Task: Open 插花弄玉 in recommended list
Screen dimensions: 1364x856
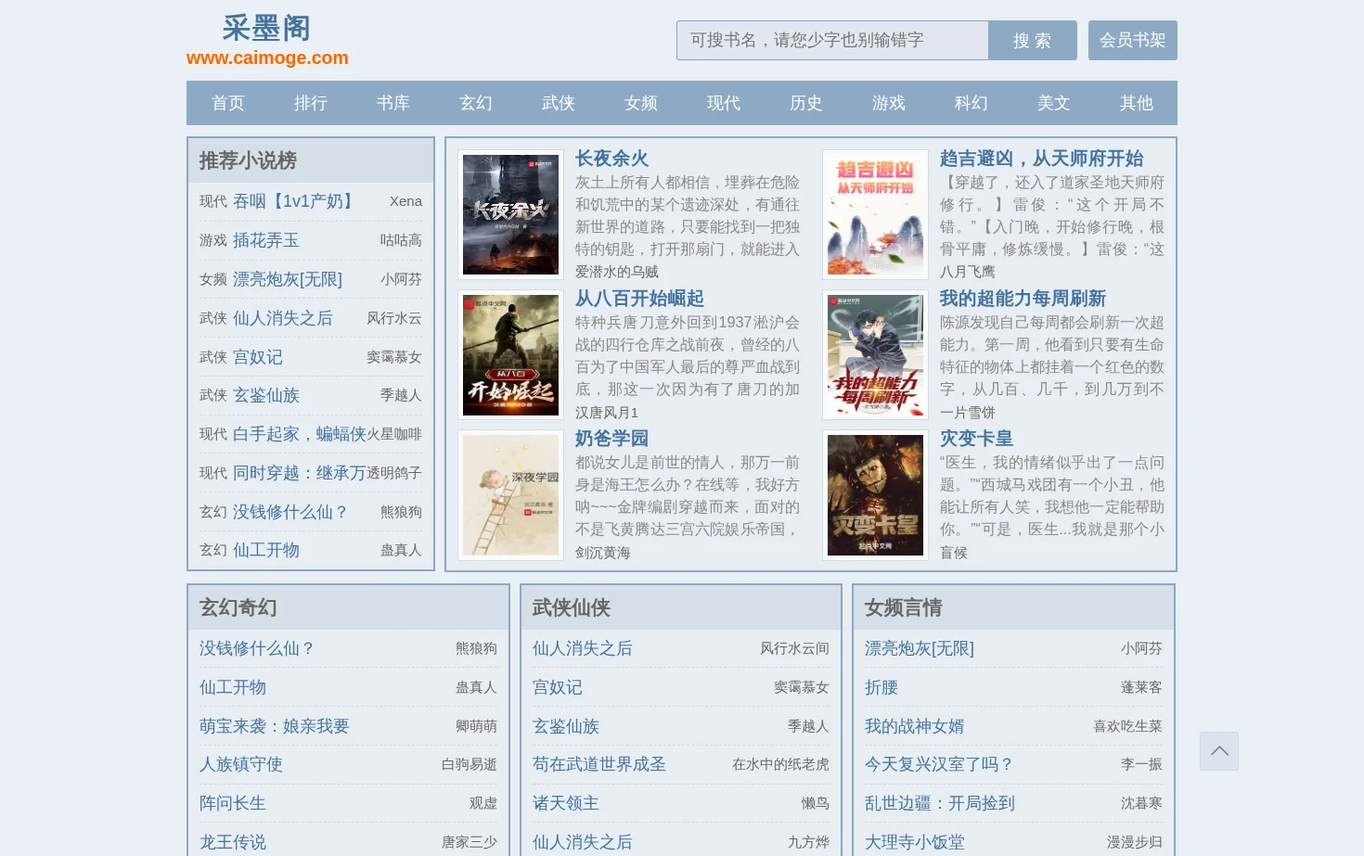Action: coord(266,240)
